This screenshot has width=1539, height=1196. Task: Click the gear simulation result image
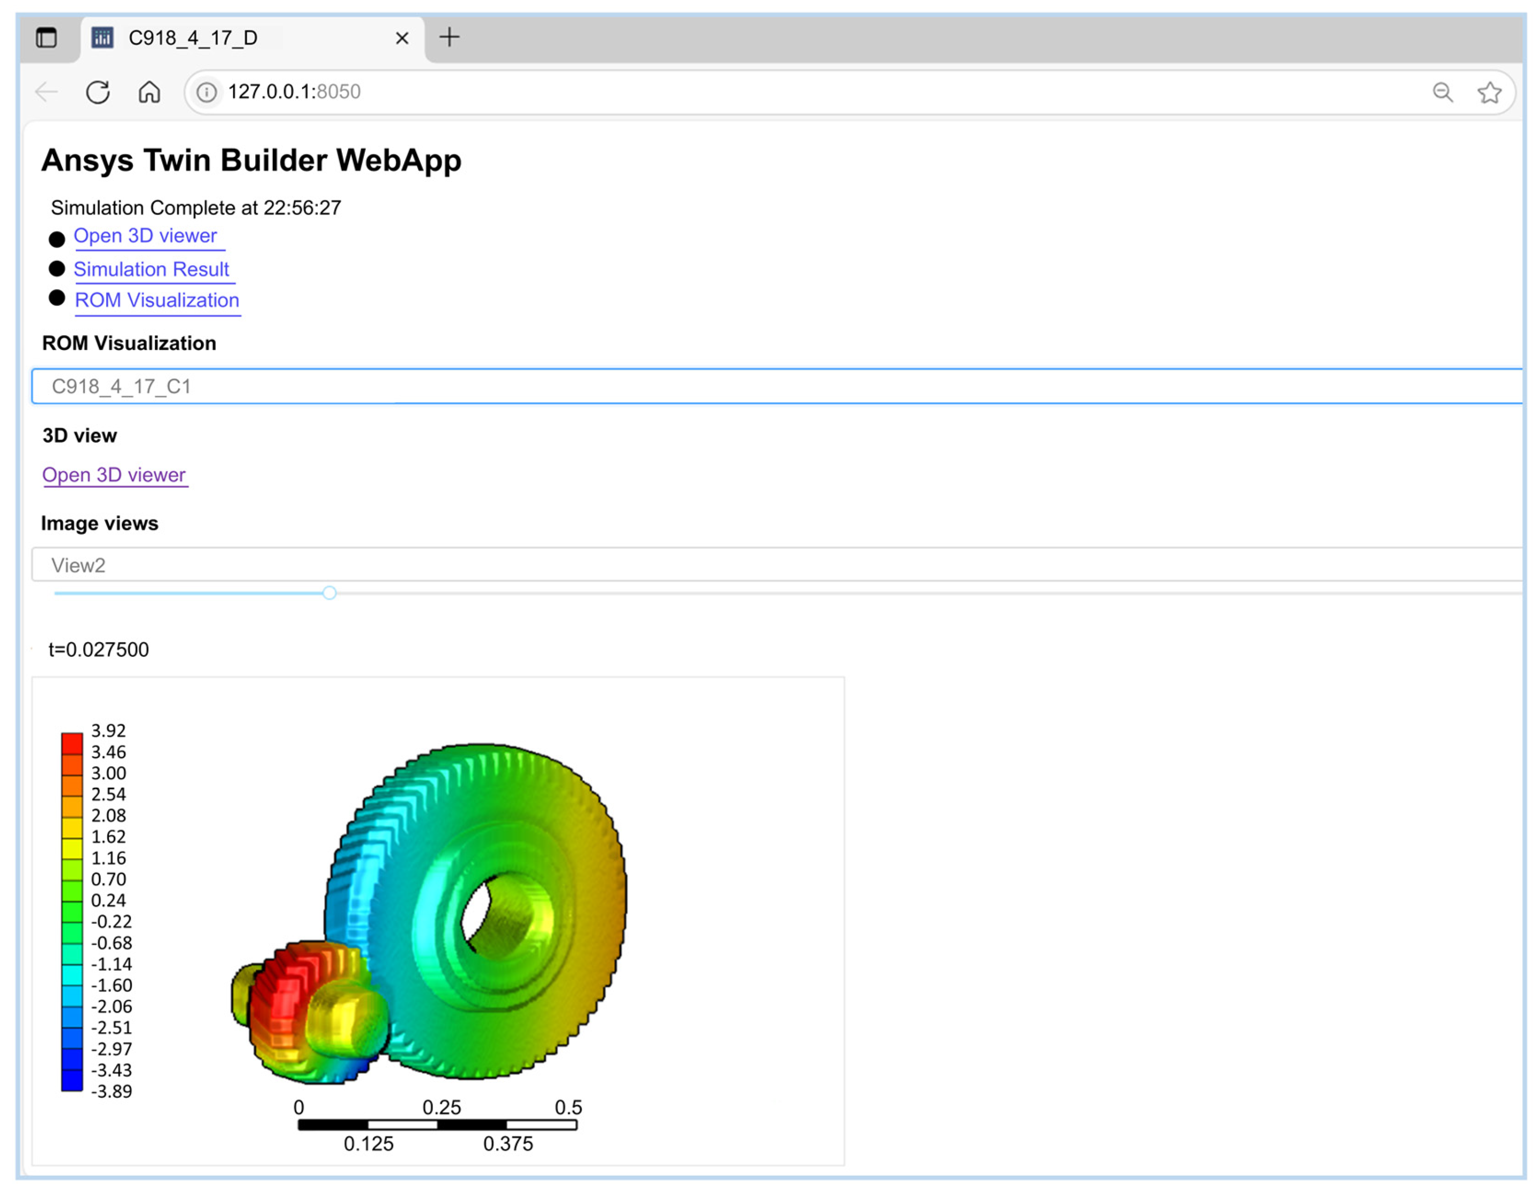[437, 915]
